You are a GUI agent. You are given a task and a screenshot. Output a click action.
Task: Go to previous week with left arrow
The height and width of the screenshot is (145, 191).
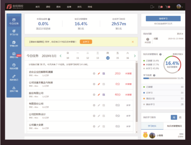pyautogui.click(x=60, y=56)
